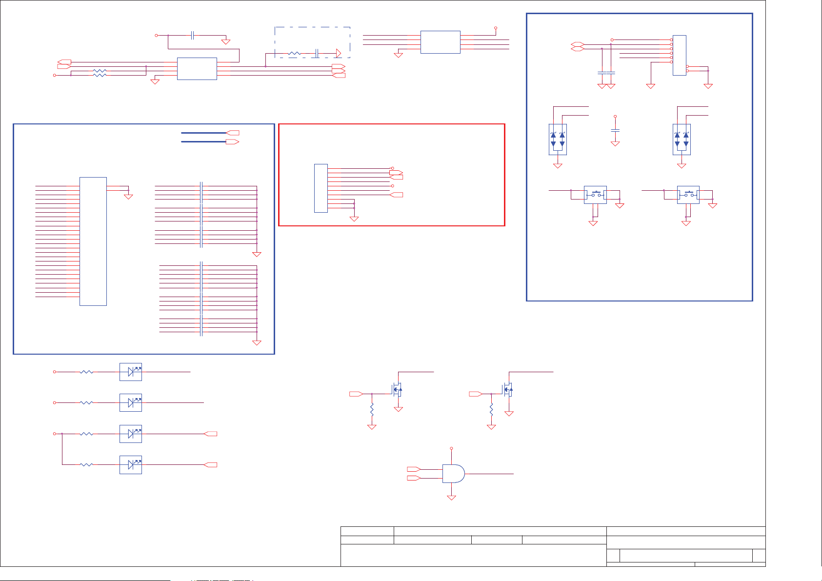822x581 pixels.
Task: Select resistor inside the dashed outline box
Action: tap(295, 53)
